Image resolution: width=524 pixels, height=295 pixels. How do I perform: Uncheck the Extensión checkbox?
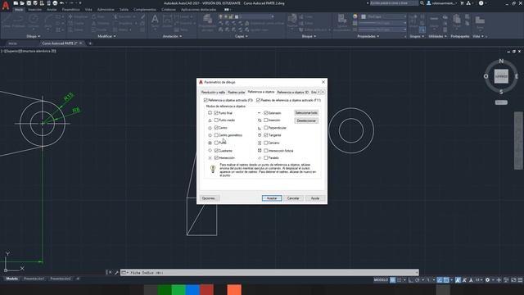coord(266,113)
